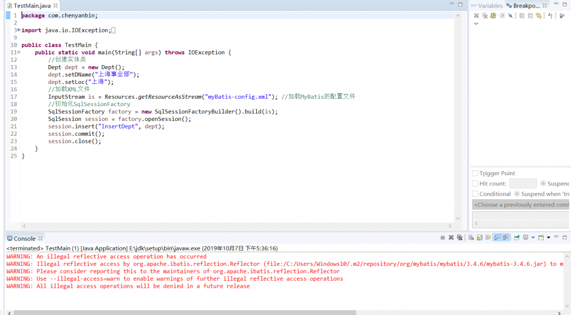Screen dimensions: 571x315
Task: Click "InsertDept" string in line 21
Action: [x=118, y=126]
